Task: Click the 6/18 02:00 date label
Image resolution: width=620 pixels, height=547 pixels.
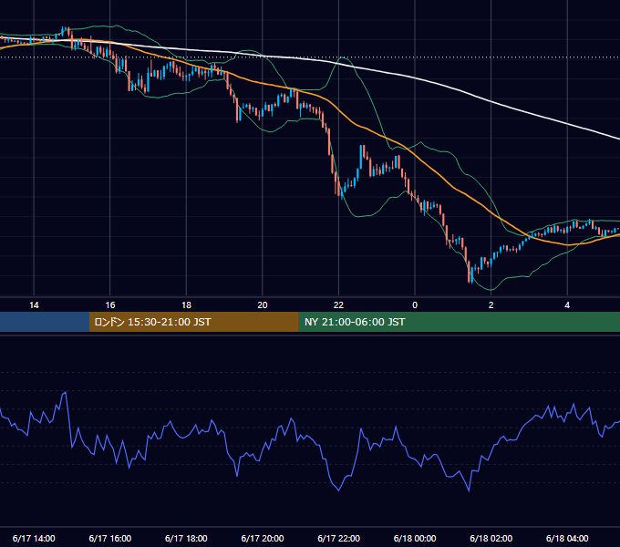Action: 491,538
